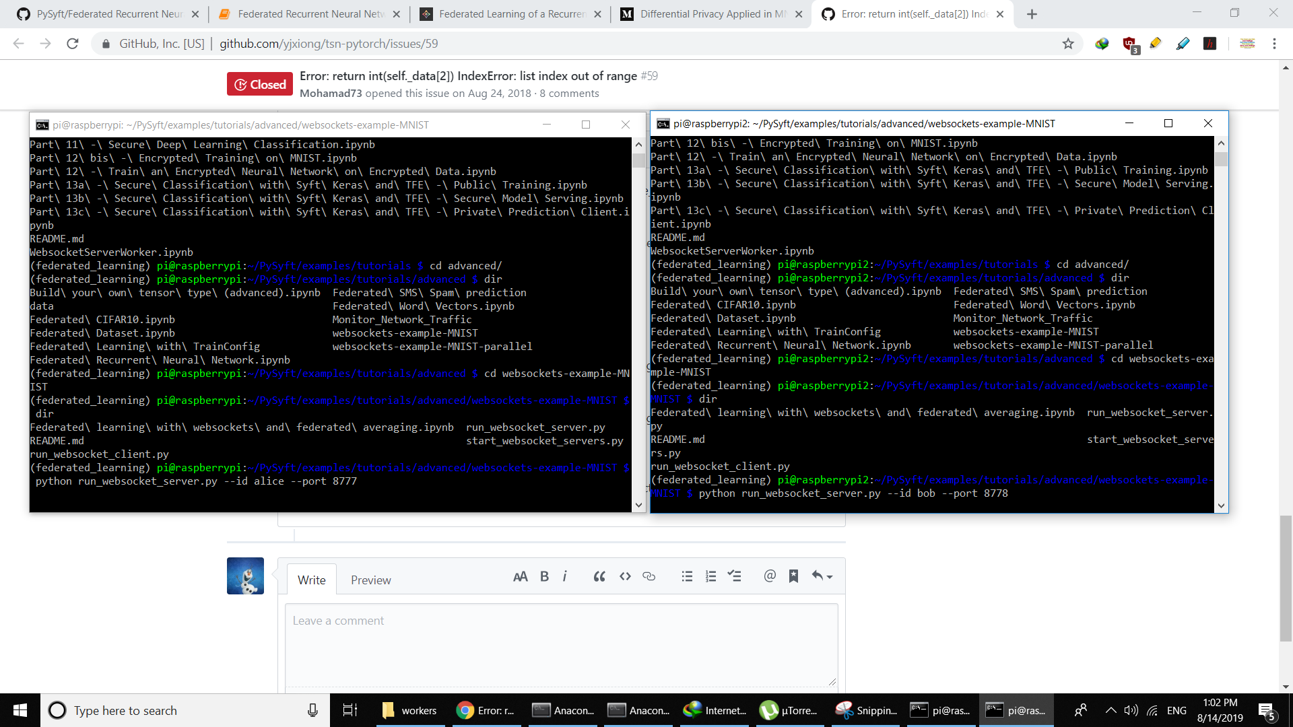Open the Mohamad73 user profile link
Screen dimensions: 1293x727
pos(331,94)
